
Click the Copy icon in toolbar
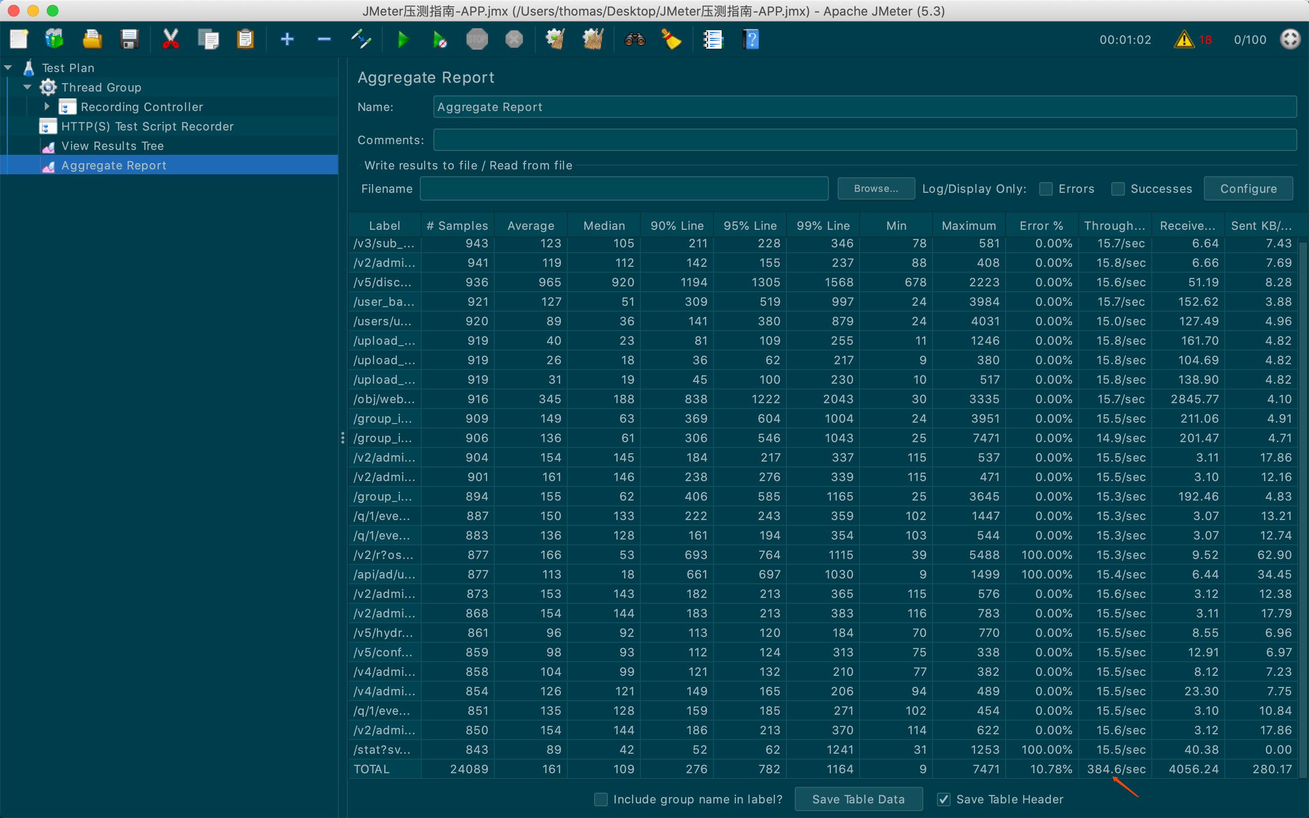(x=208, y=39)
